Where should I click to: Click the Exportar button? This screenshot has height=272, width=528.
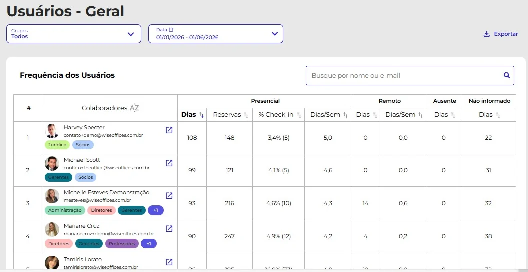tap(501, 34)
